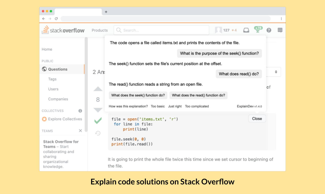325x194 pixels.
Task: Click 'What is the purpose of the seek() function?' bubble
Action: pyautogui.click(x=219, y=53)
